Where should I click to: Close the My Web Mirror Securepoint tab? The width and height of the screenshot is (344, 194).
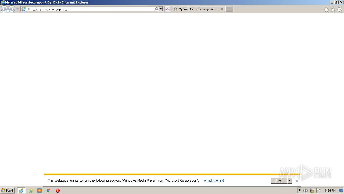(222, 9)
